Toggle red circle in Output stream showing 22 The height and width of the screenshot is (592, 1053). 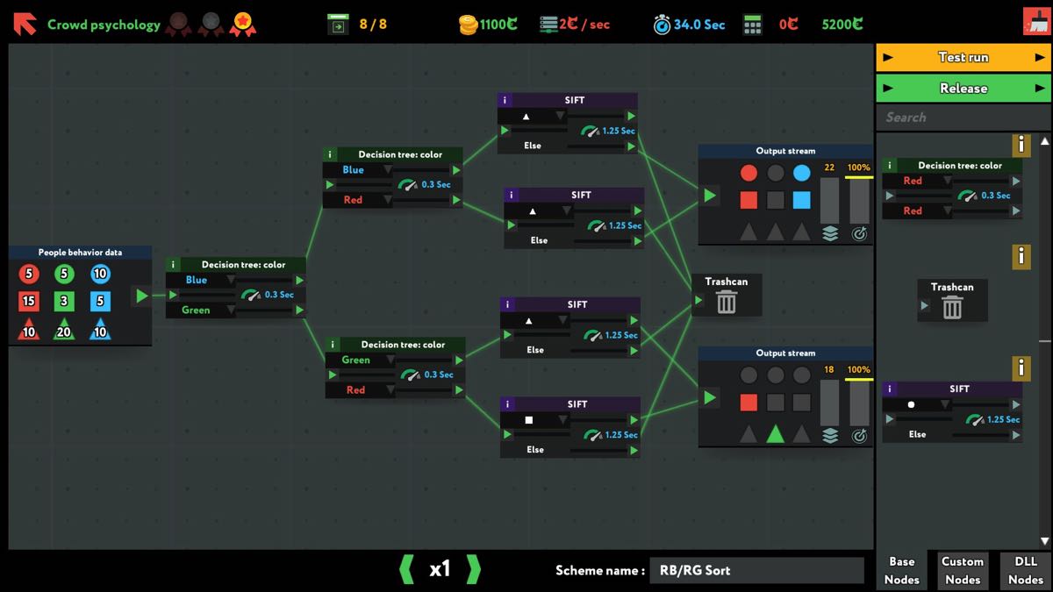pos(749,173)
